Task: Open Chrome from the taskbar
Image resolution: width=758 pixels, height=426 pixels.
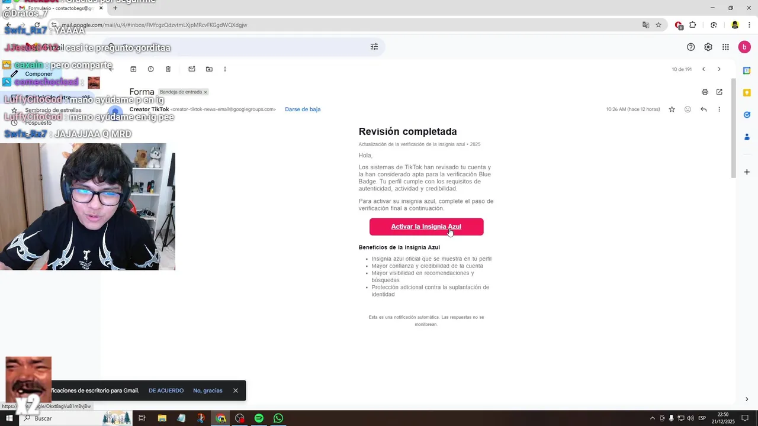Action: (x=220, y=418)
